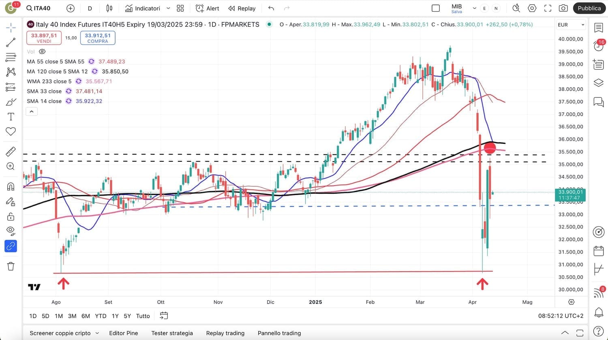Image resolution: width=608 pixels, height=340 pixels.
Task: Click the trash icon to remove drawings
Action: coord(11,266)
